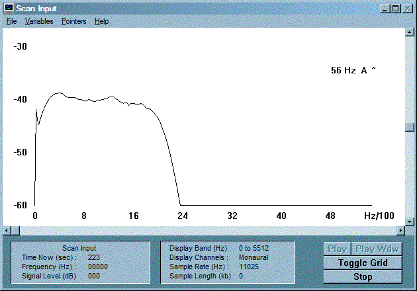Click the -60 label on the dB axis

point(21,205)
